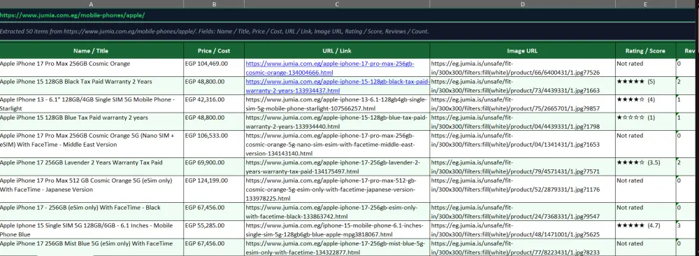Click image URL cell ending 1.jpg?1653

click(x=522, y=144)
